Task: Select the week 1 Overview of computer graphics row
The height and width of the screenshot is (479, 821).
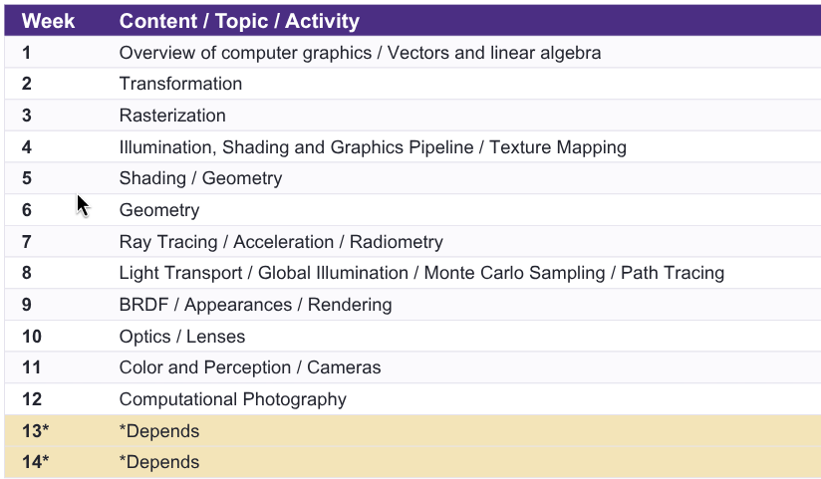Action: point(412,53)
